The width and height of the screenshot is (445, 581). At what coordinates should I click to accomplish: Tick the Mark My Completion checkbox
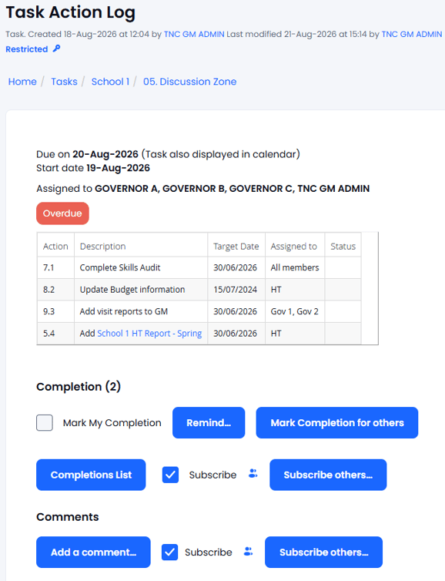[x=45, y=423]
